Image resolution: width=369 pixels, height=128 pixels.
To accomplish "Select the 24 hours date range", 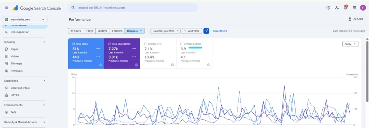I will tap(76, 31).
